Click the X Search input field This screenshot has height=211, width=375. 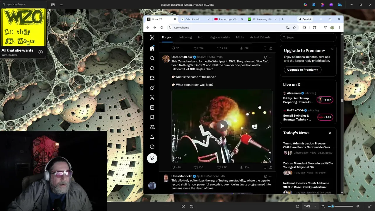coord(308,38)
